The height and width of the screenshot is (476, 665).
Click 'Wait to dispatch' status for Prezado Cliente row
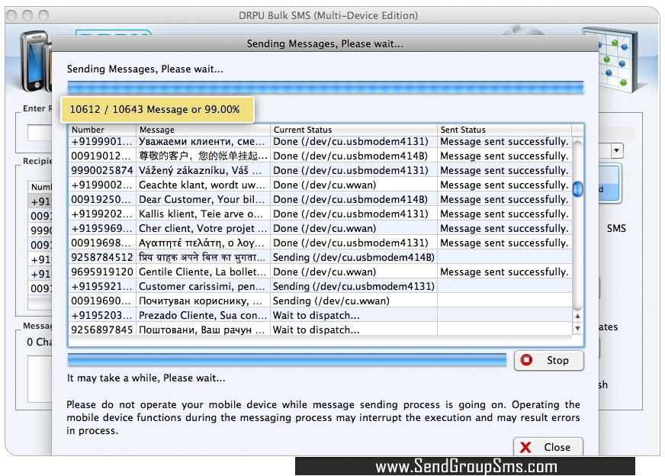tap(354, 315)
